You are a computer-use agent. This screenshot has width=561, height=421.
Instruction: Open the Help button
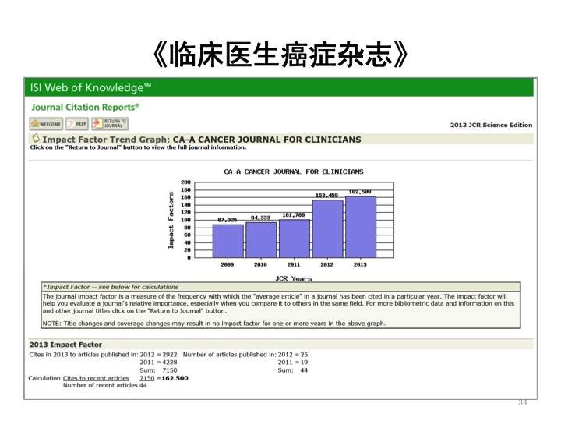click(77, 124)
